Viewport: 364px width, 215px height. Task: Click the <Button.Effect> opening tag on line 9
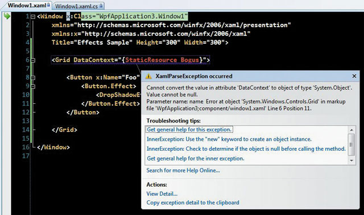pyautogui.click(x=109, y=86)
